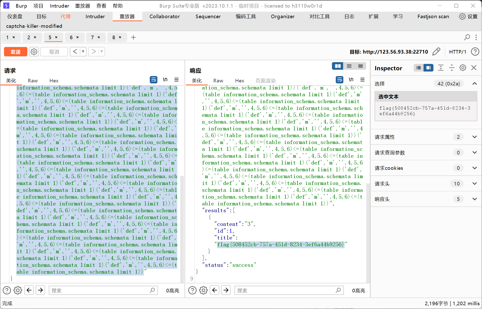This screenshot has height=309, width=482.
Task: Click the search magnifier above the Repeater tabs
Action: [467, 37]
